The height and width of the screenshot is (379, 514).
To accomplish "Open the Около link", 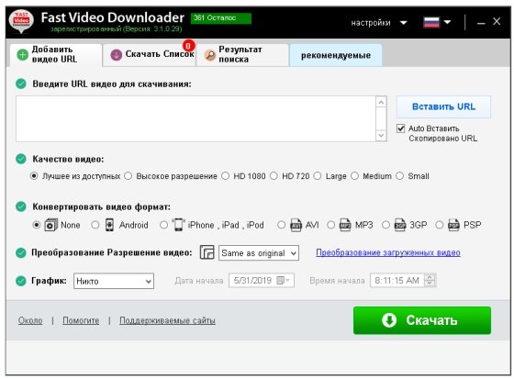I will click(30, 320).
